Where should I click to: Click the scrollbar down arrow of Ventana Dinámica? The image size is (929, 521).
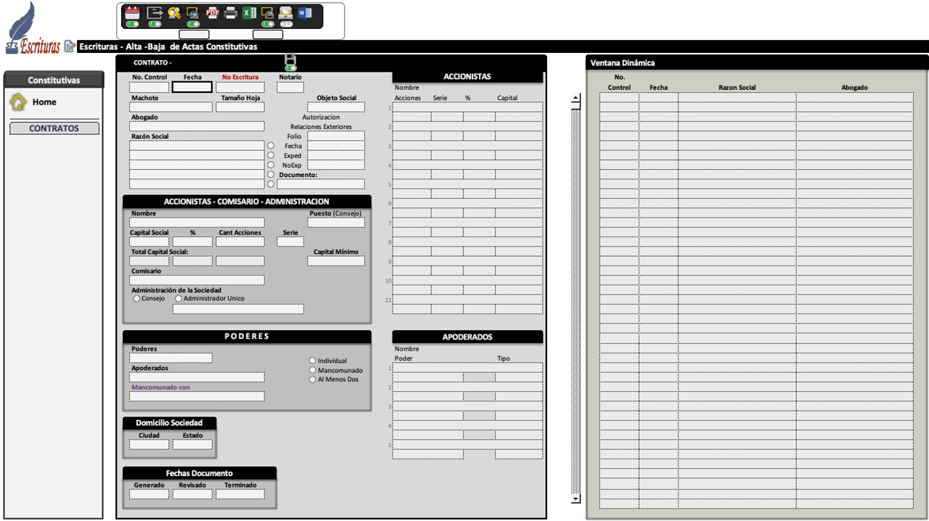[576, 499]
